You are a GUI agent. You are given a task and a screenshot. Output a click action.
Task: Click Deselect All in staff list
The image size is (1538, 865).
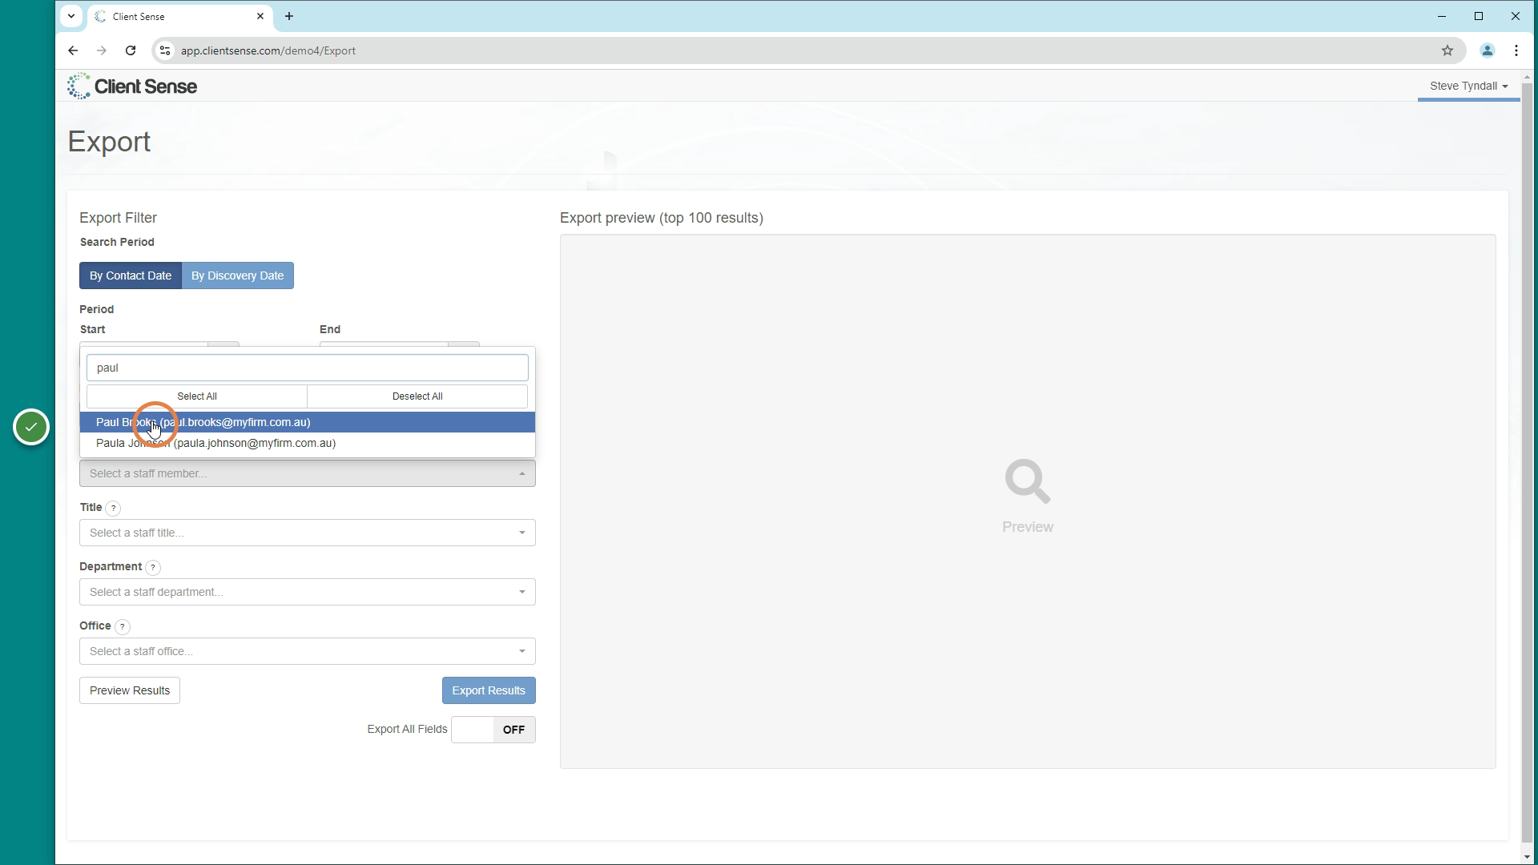pyautogui.click(x=417, y=396)
